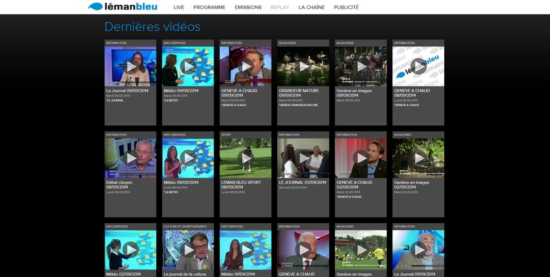Viewport: 550px width, 277px height.
Task: Click the LE JOURNAL 03/09/2014 title
Action: pyautogui.click(x=302, y=182)
